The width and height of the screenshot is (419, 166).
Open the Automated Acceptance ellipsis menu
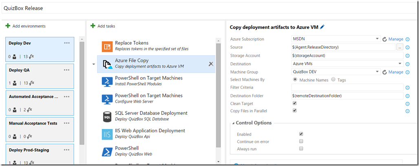tap(67, 97)
